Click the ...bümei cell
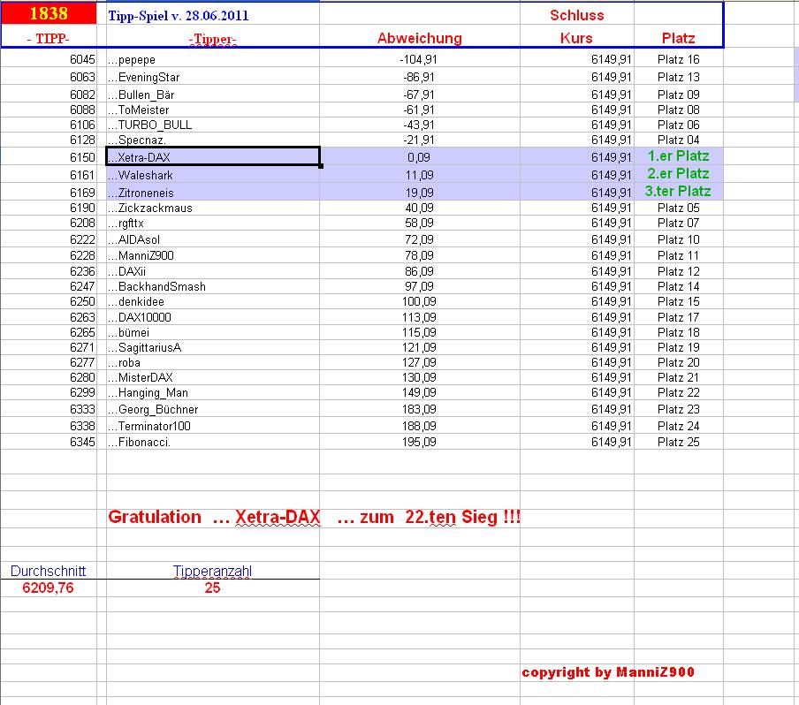Screen dimensions: 799x705 coord(212,332)
